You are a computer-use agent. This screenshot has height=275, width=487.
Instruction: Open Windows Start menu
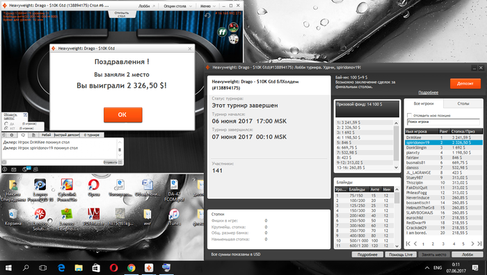click(8, 267)
